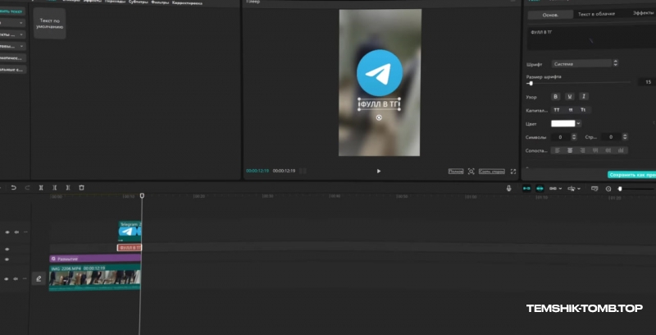This screenshot has height=335, width=656.
Task: Toggle underline text style
Action: (x=569, y=97)
